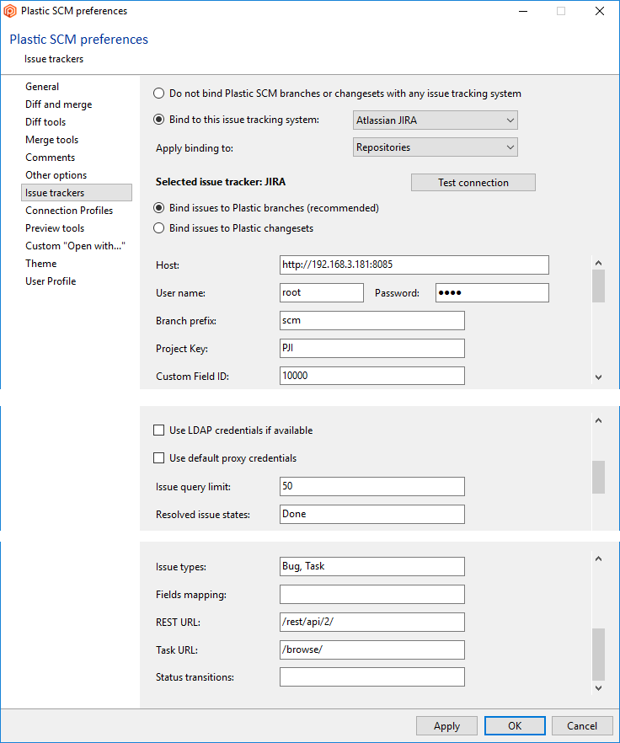This screenshot has height=743, width=620.
Task: Click scrollbar thumb beside Task URL field
Action: point(598,655)
